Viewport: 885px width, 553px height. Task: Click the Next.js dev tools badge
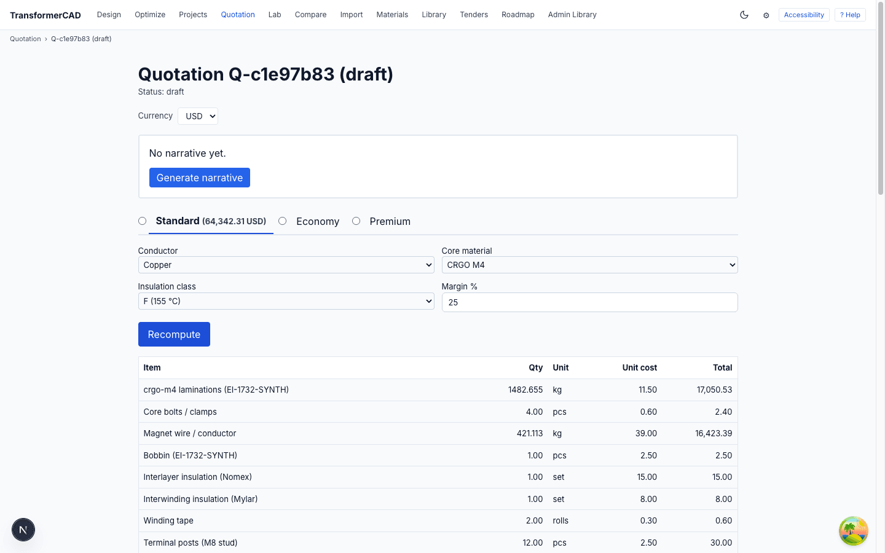click(23, 530)
